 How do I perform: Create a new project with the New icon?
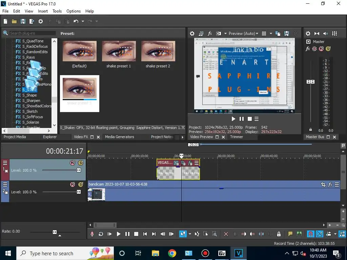pos(5,21)
